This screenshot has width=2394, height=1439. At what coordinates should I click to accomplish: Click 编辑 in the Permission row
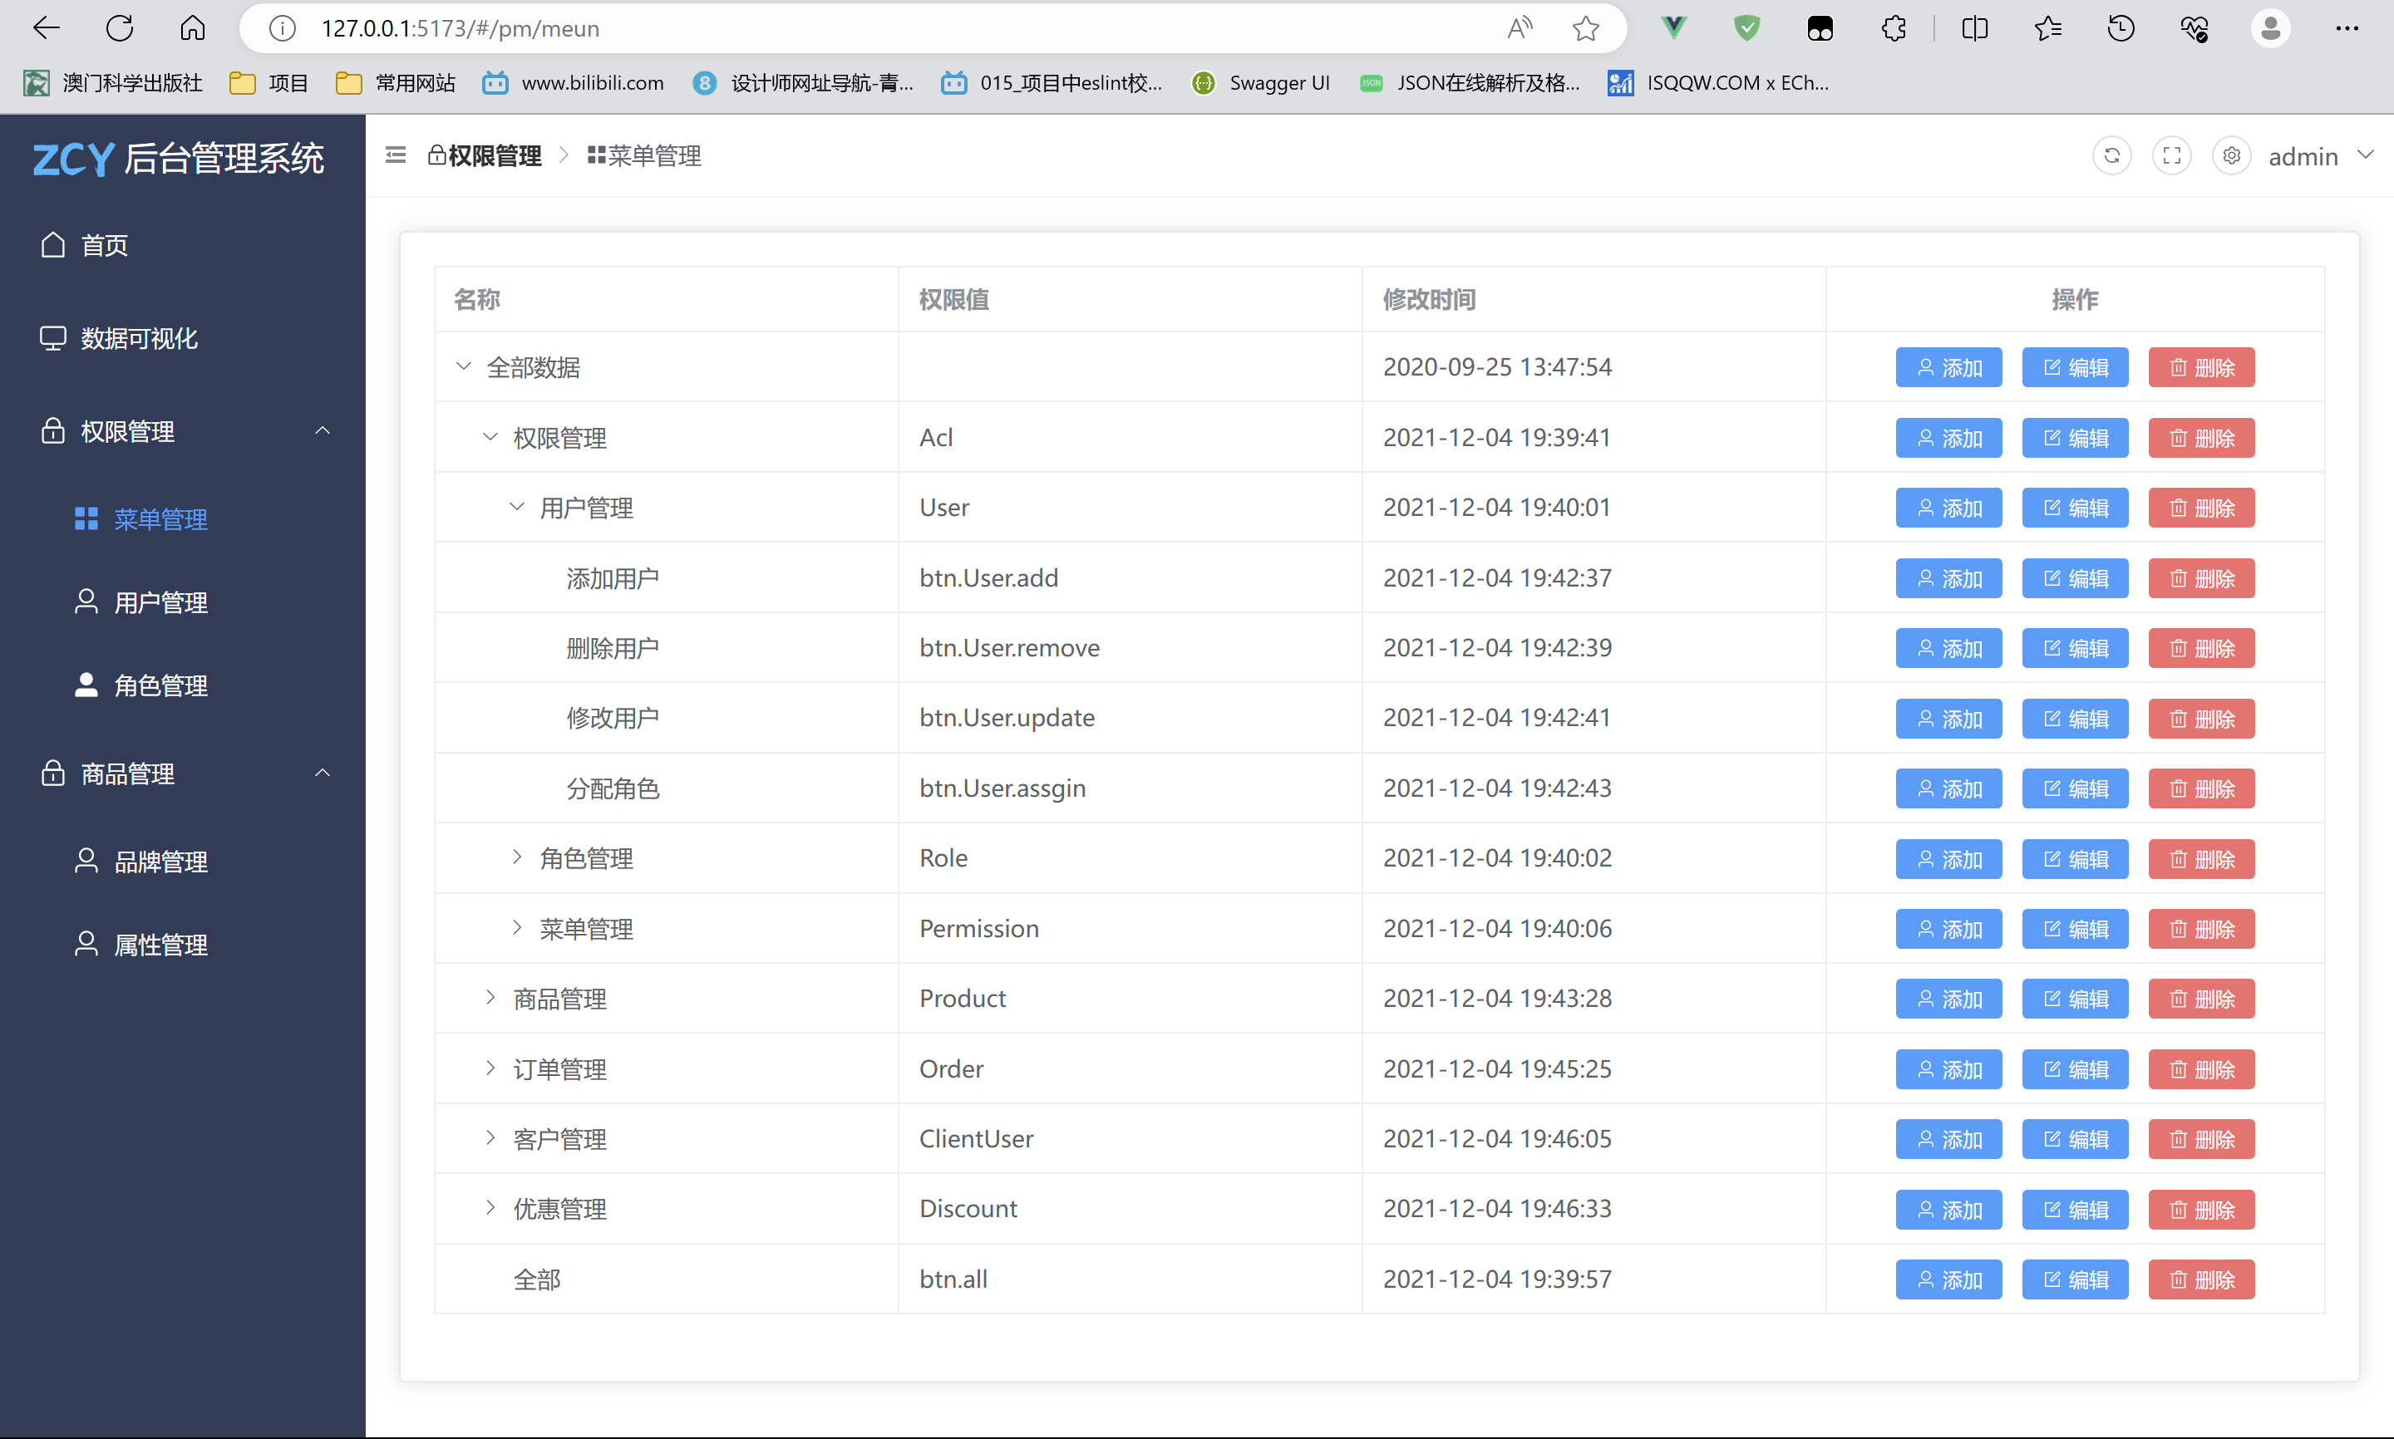coord(2075,929)
